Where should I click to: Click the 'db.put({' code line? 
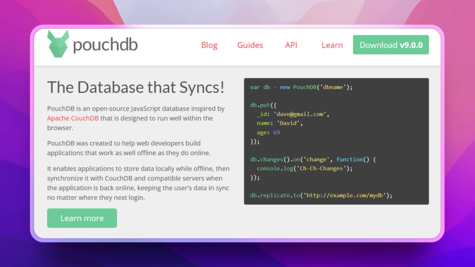point(263,105)
